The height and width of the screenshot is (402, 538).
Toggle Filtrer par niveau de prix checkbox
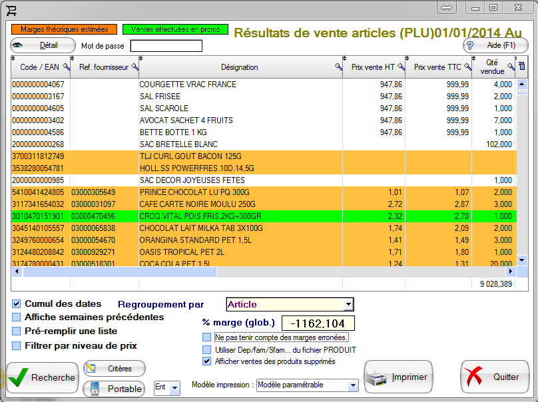(17, 345)
